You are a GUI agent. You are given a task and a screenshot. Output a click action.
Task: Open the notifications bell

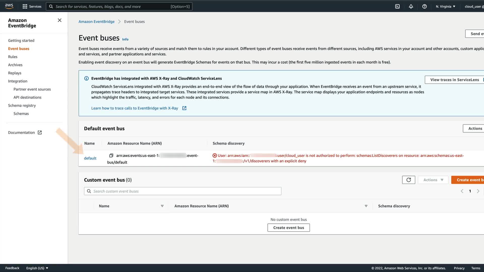pyautogui.click(x=411, y=7)
